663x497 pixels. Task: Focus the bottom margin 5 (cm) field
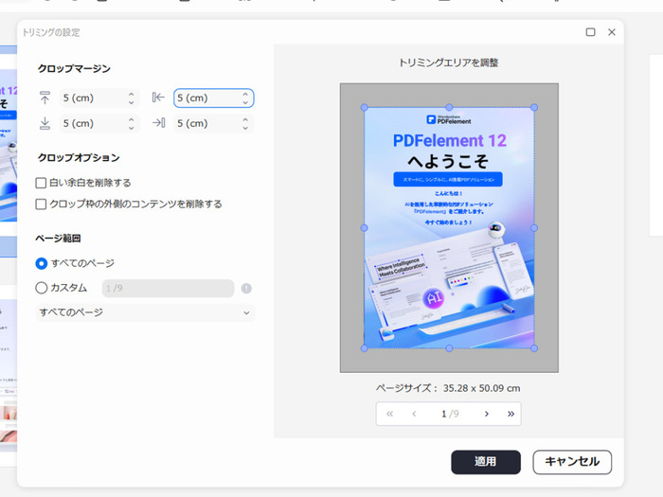point(99,123)
